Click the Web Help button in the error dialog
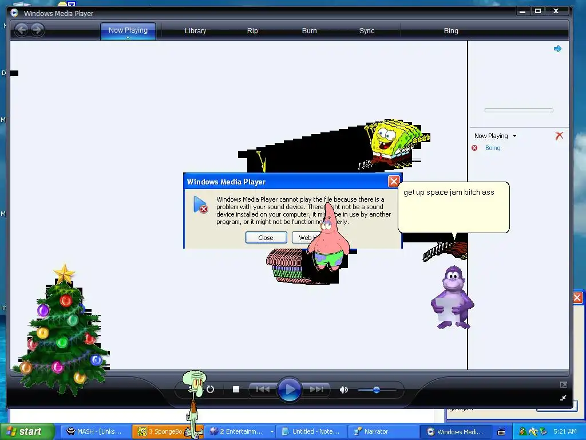 (306, 238)
